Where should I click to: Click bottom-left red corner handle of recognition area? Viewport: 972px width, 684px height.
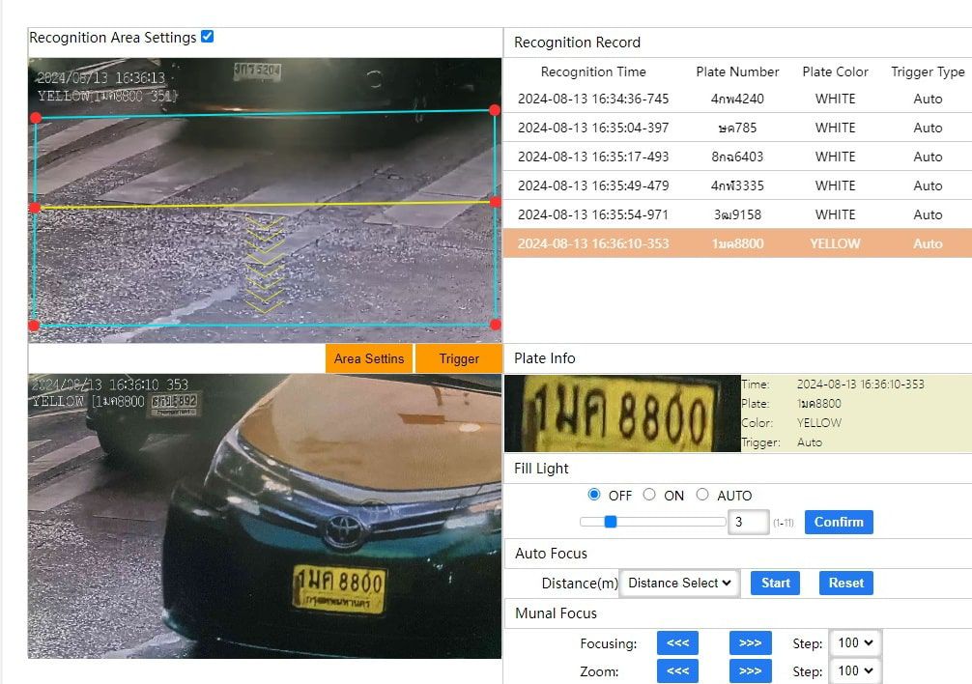[x=35, y=326]
